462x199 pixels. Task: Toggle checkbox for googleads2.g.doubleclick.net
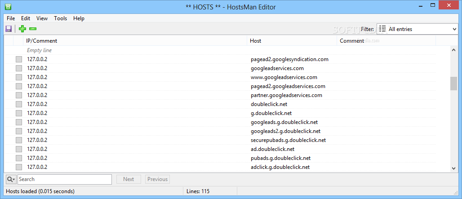click(19, 131)
